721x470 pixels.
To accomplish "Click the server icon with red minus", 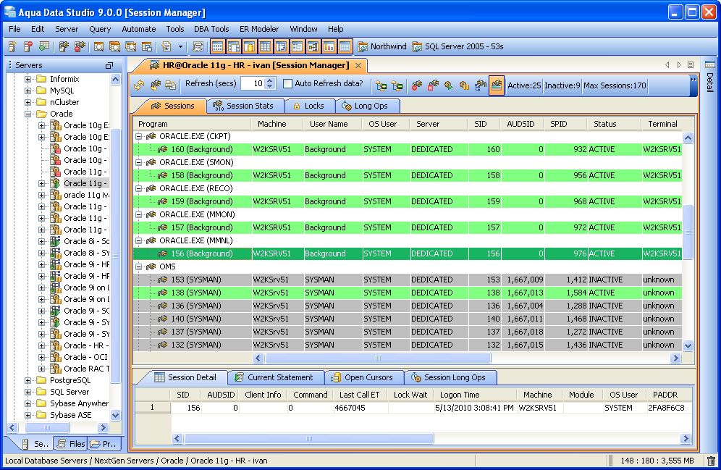I will click(28, 46).
